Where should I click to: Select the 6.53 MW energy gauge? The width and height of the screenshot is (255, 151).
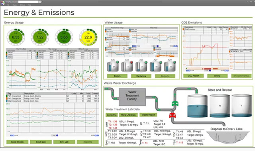click(16, 37)
